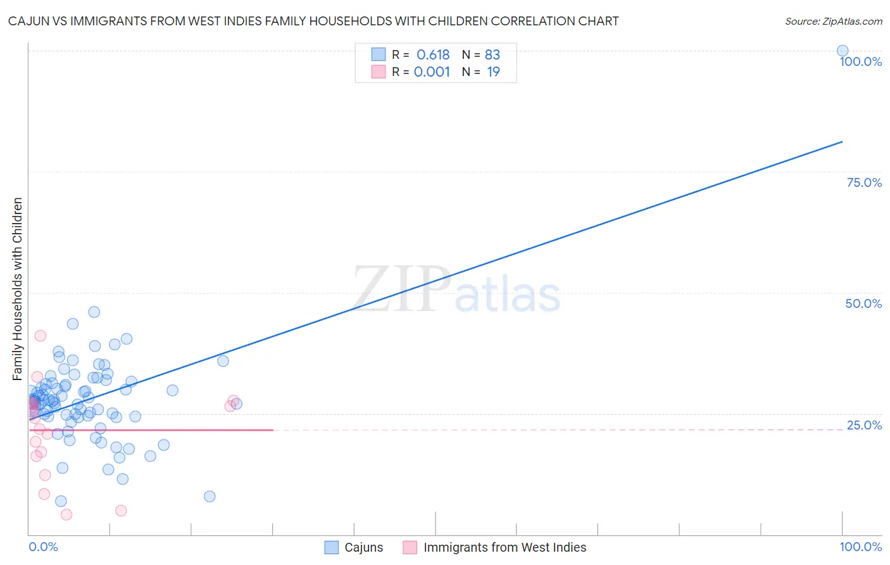Click the blue swatch beside R = 0.618
The height and width of the screenshot is (565, 890).
[379, 54]
